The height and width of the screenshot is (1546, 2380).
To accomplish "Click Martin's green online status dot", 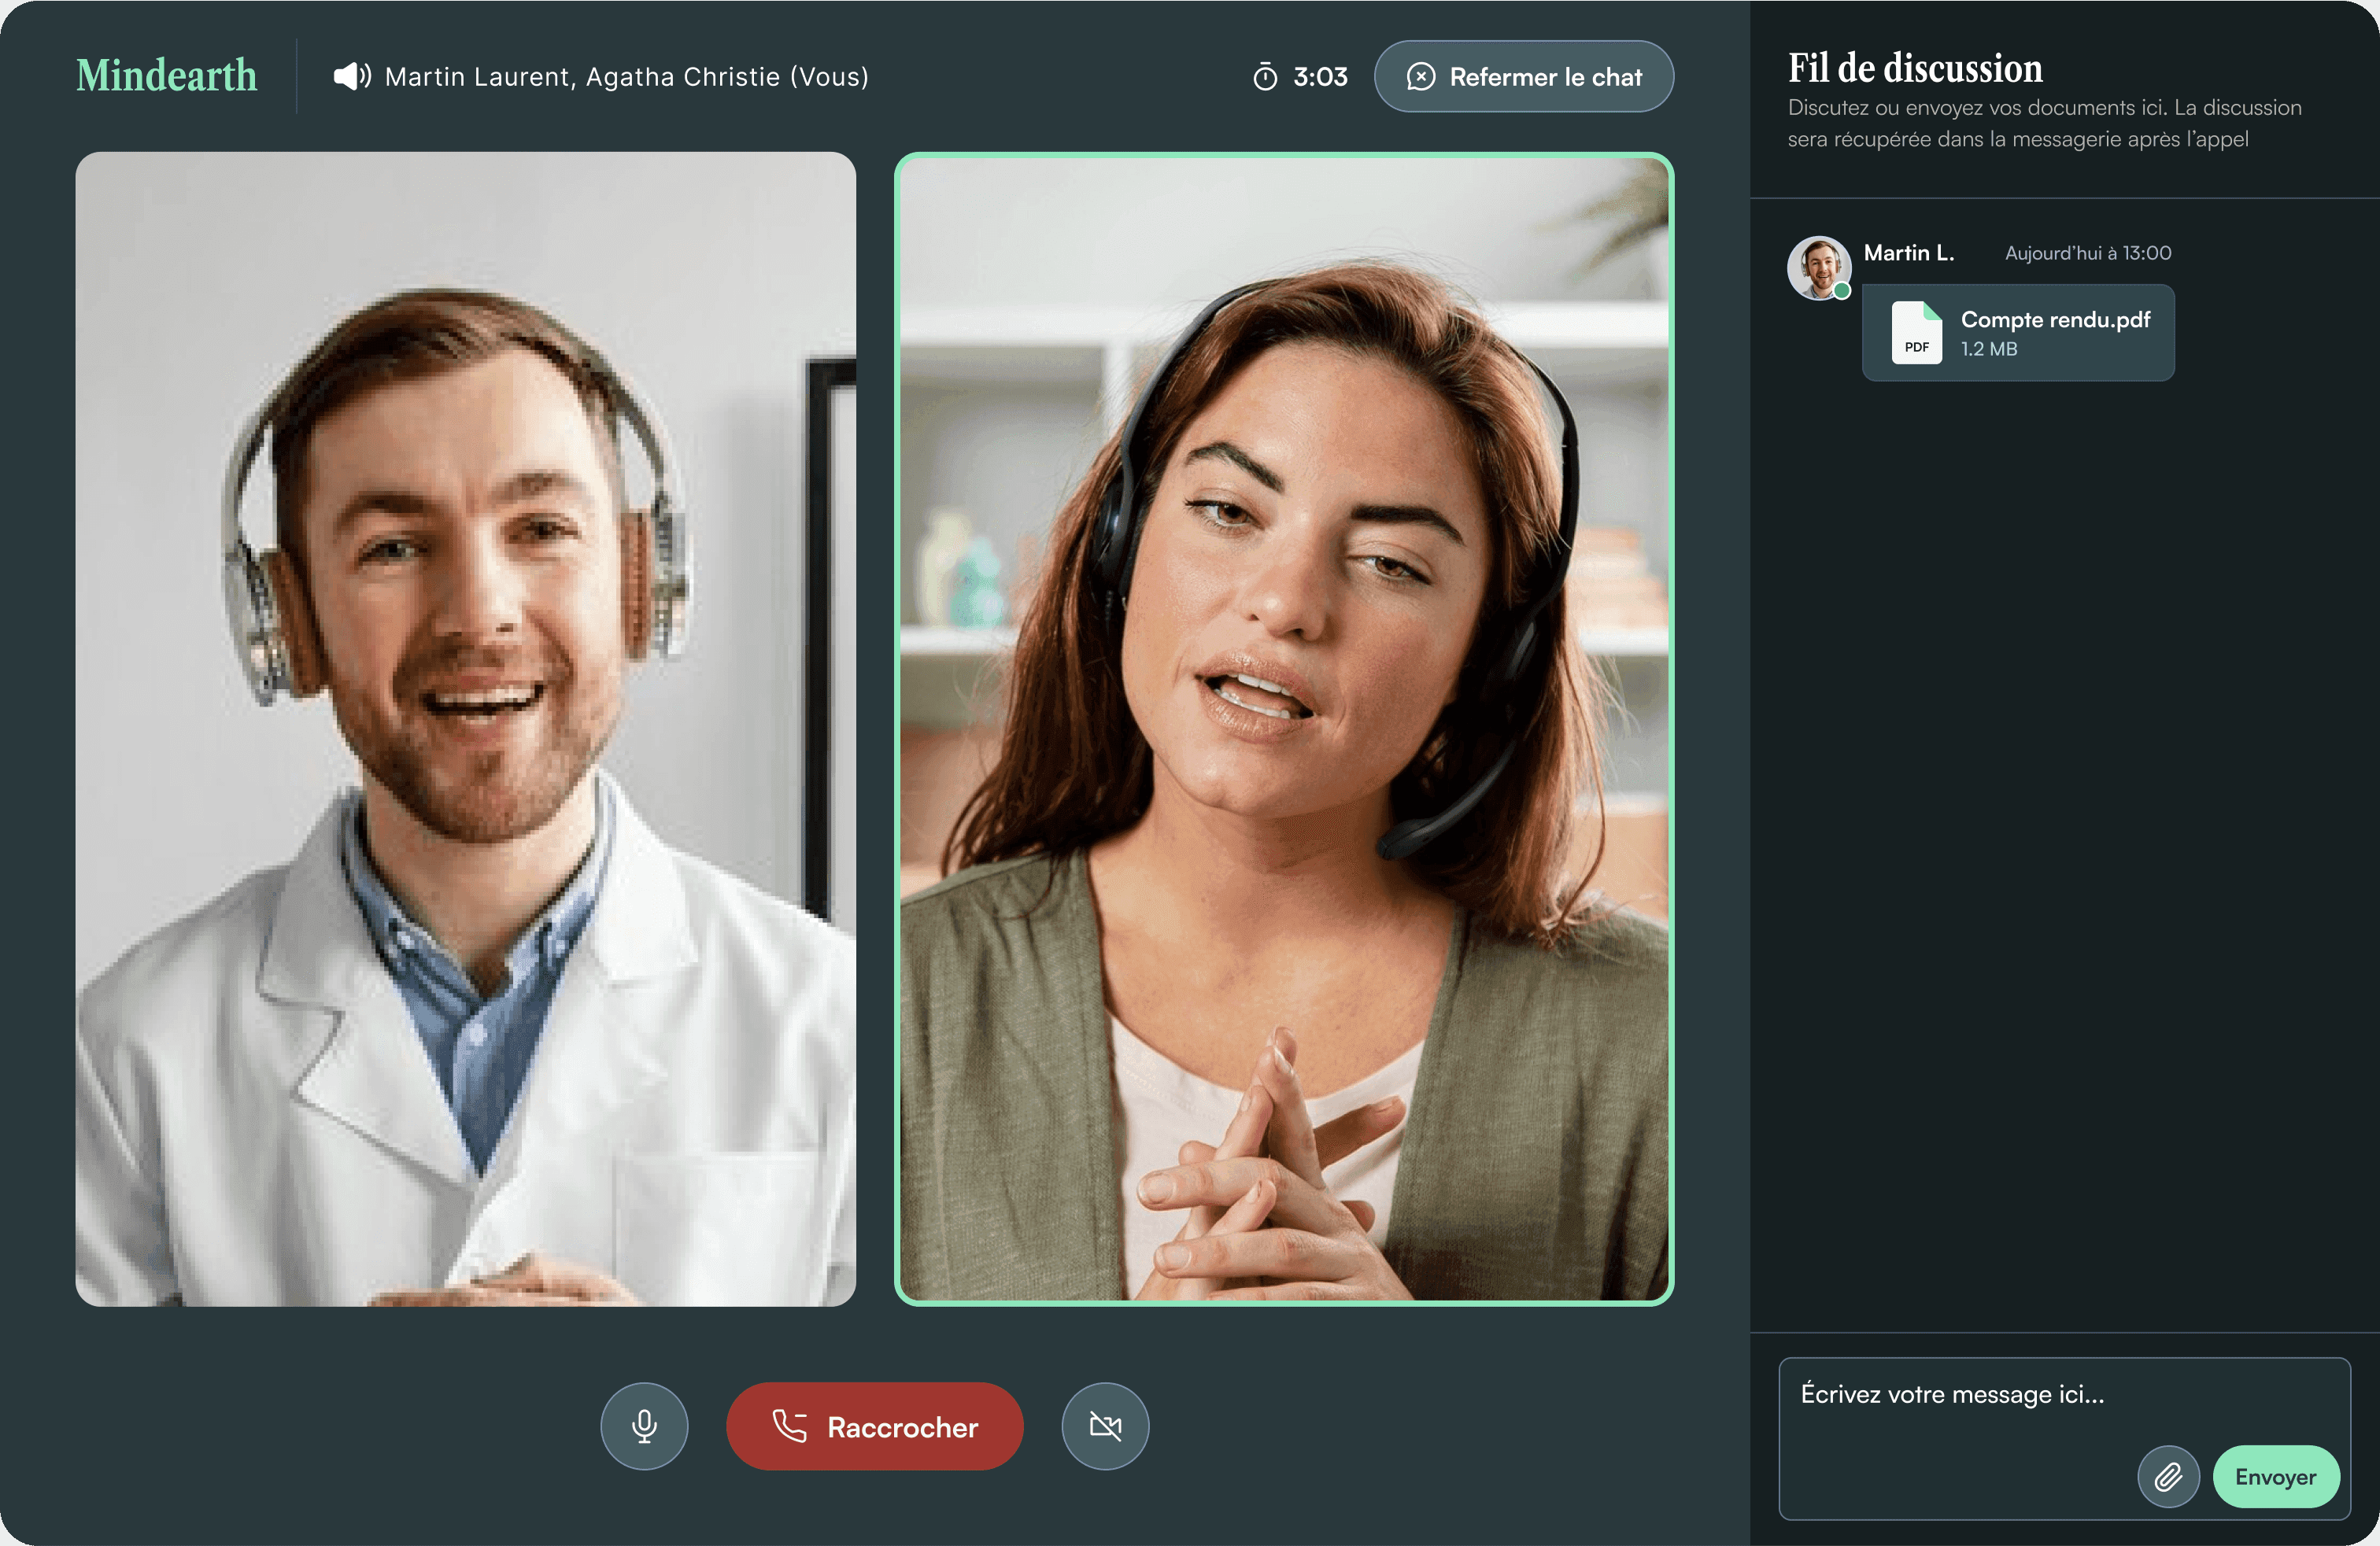I will [1842, 291].
